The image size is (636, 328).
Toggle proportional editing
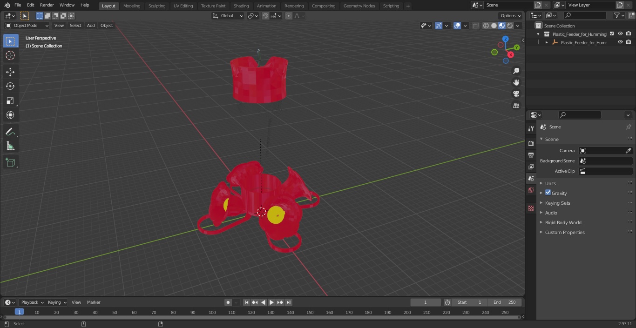(x=289, y=16)
